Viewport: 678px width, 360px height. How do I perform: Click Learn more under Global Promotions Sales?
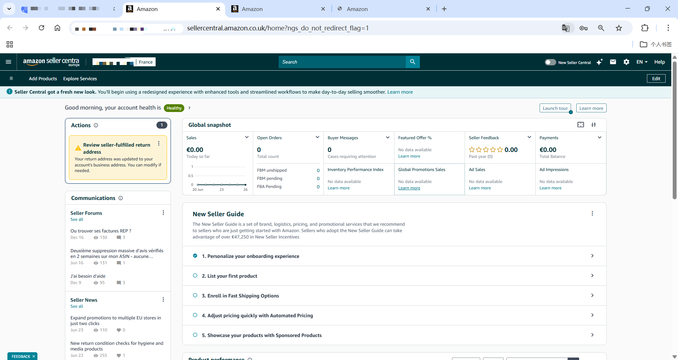[x=409, y=188]
